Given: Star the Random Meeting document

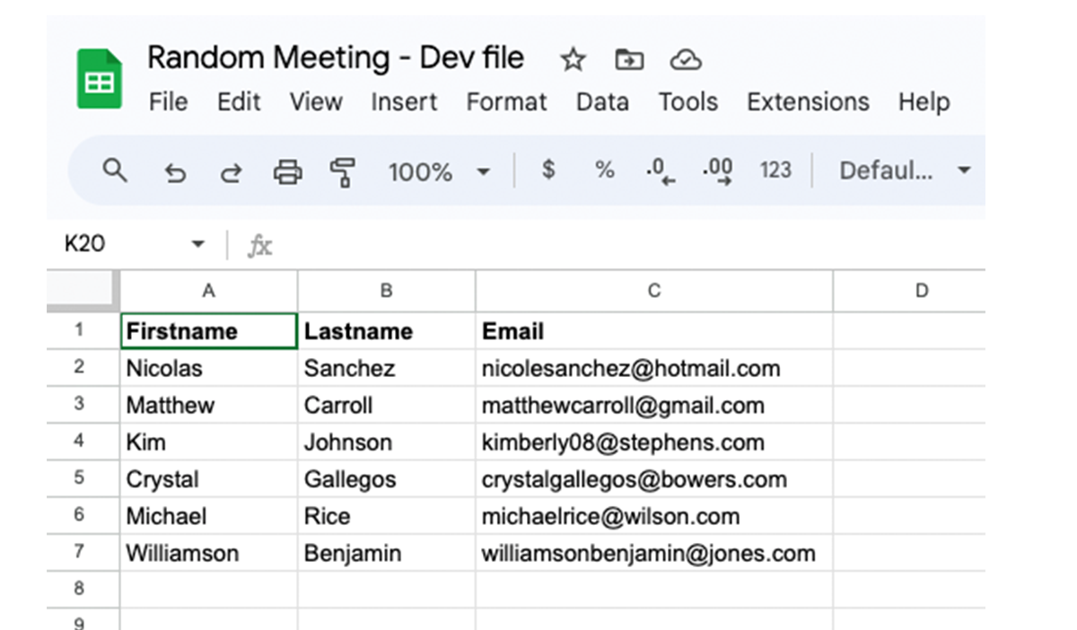Looking at the screenshot, I should pos(573,60).
